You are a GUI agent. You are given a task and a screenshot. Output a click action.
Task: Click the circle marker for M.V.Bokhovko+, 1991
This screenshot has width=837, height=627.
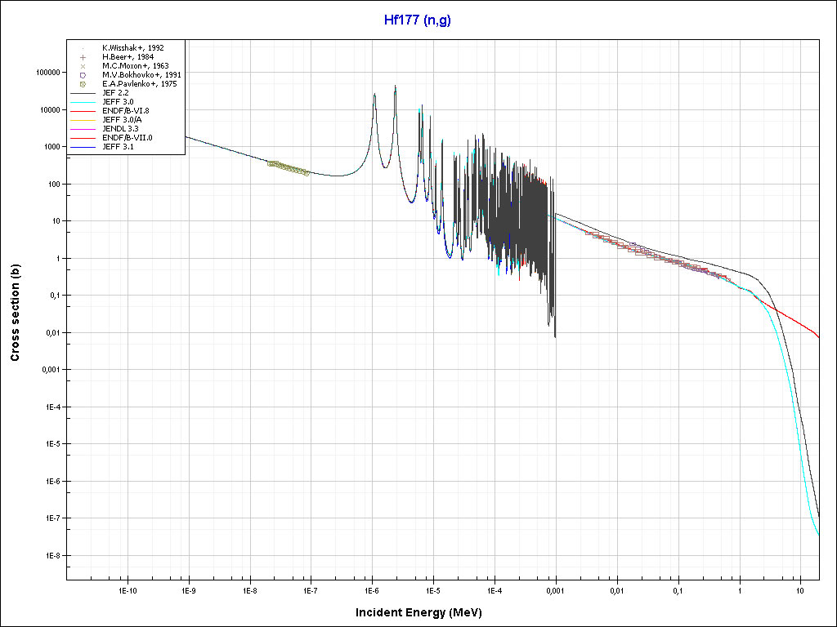[x=83, y=75]
